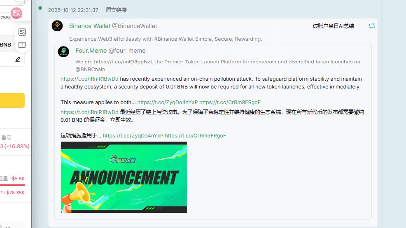This screenshot has height=228, width=406.
Task: Click the green status dot beside timestamp
Action: (x=40, y=8)
